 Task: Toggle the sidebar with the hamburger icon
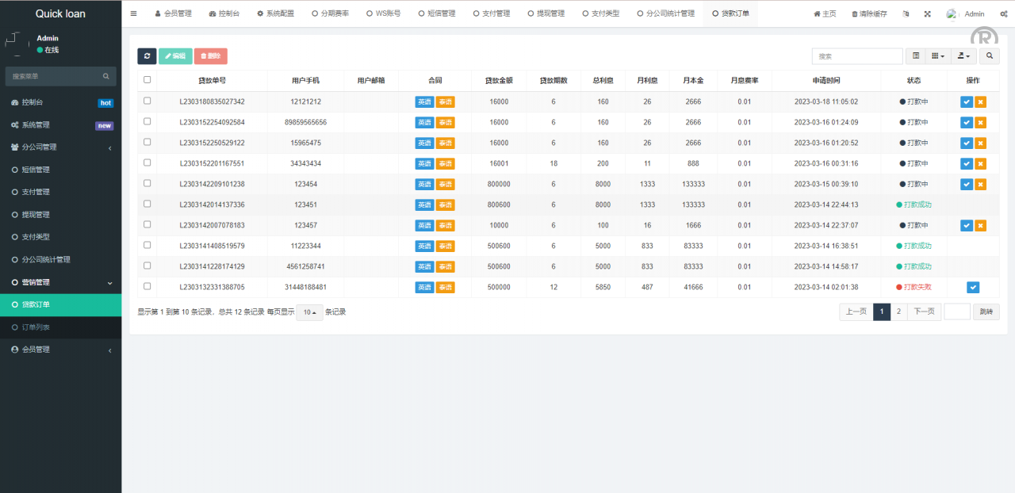[133, 13]
